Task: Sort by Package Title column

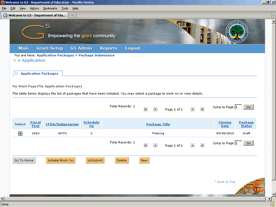Action: 158,124
